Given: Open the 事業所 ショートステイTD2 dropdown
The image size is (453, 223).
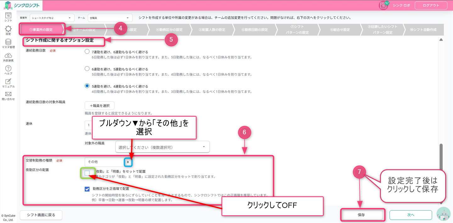Looking at the screenshot, I should pos(52,18).
